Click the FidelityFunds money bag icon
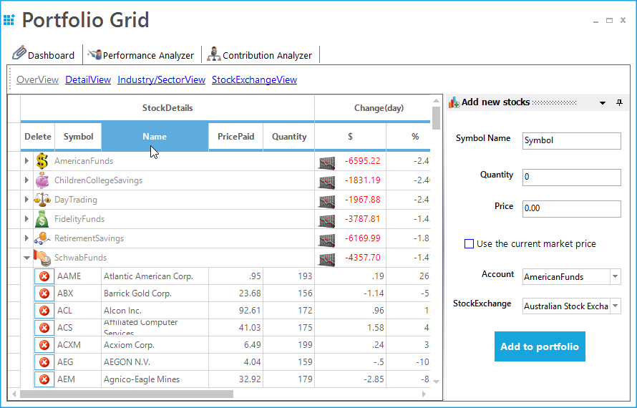Viewport: 637px width, 408px height. (x=42, y=219)
